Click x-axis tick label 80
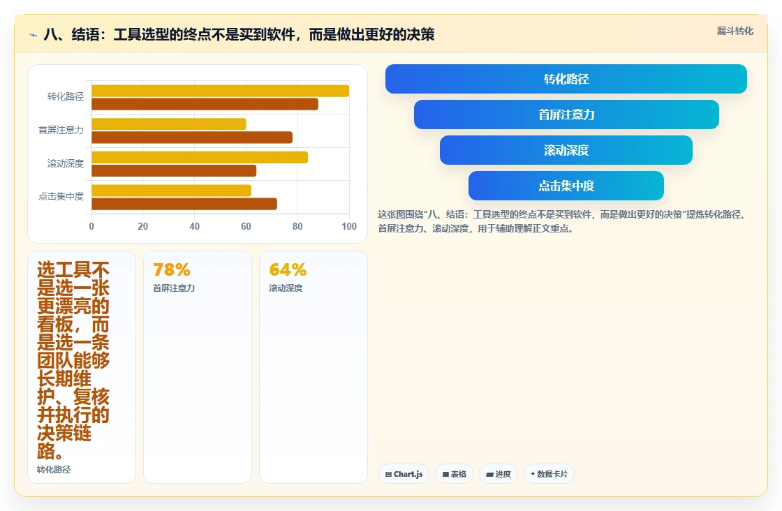The width and height of the screenshot is (782, 511). (x=297, y=226)
